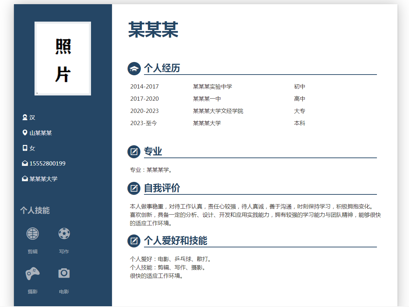Click the 个人技能 sidebar heading
Viewport: 409px width, 308px height.
35,210
